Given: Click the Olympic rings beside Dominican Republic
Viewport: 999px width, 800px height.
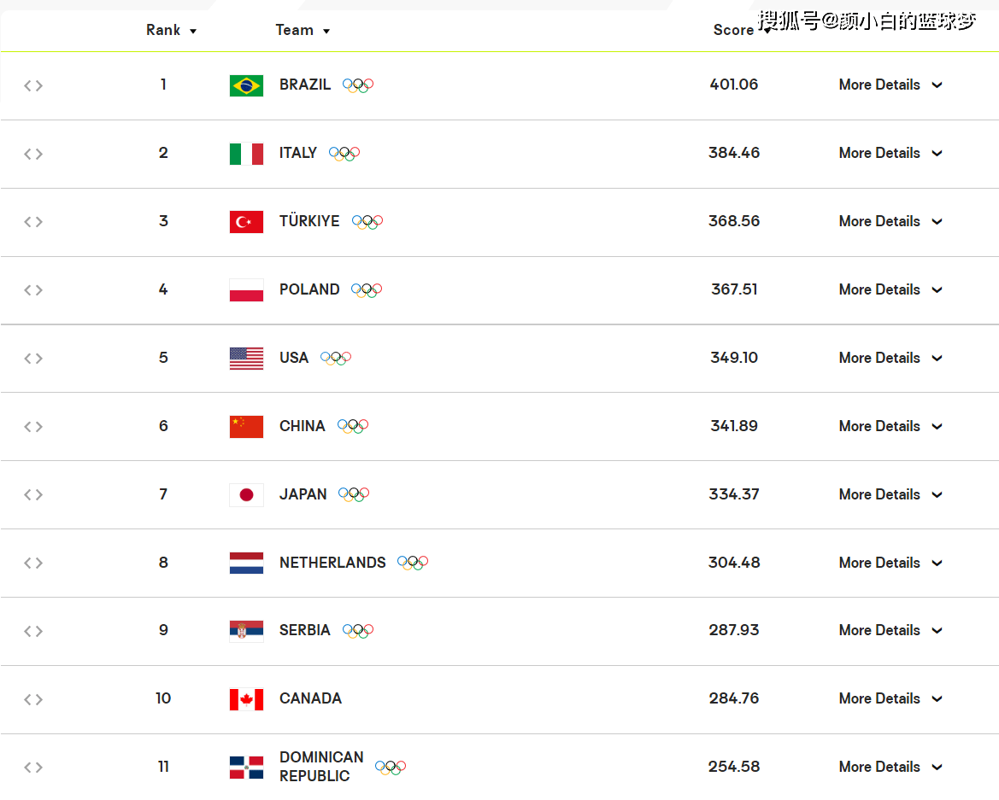Looking at the screenshot, I should tap(391, 767).
